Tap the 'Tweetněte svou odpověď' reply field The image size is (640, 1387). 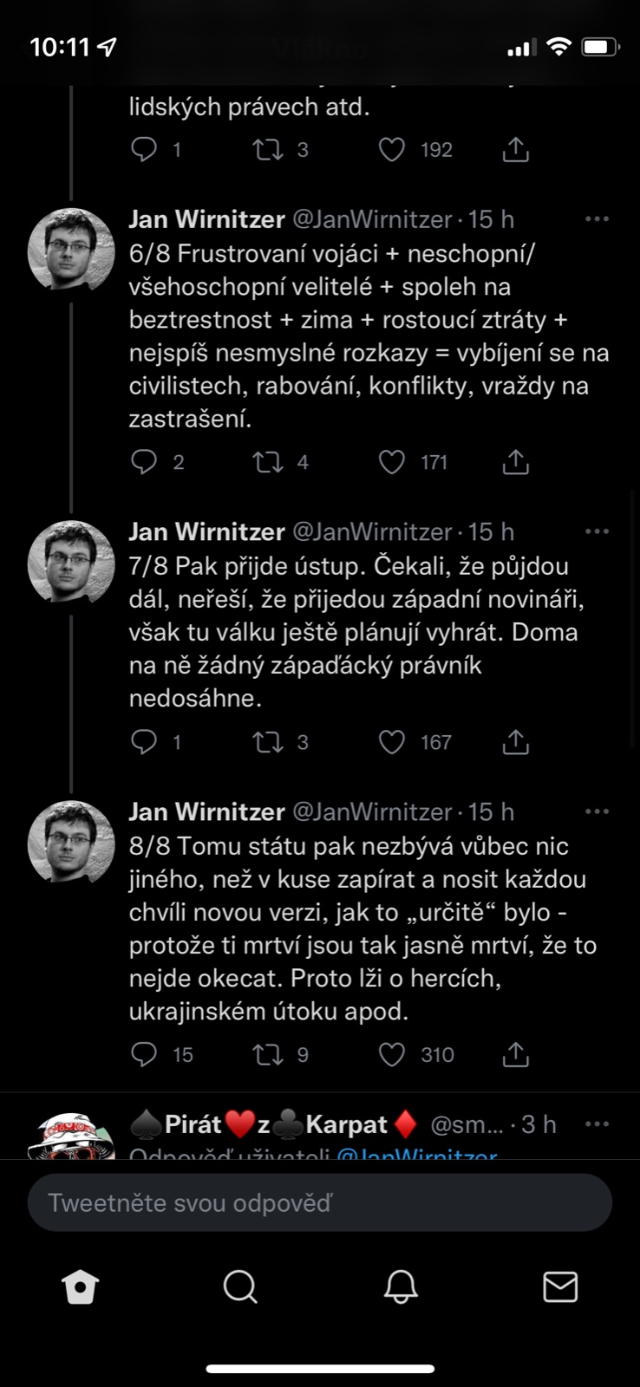[x=320, y=1202]
